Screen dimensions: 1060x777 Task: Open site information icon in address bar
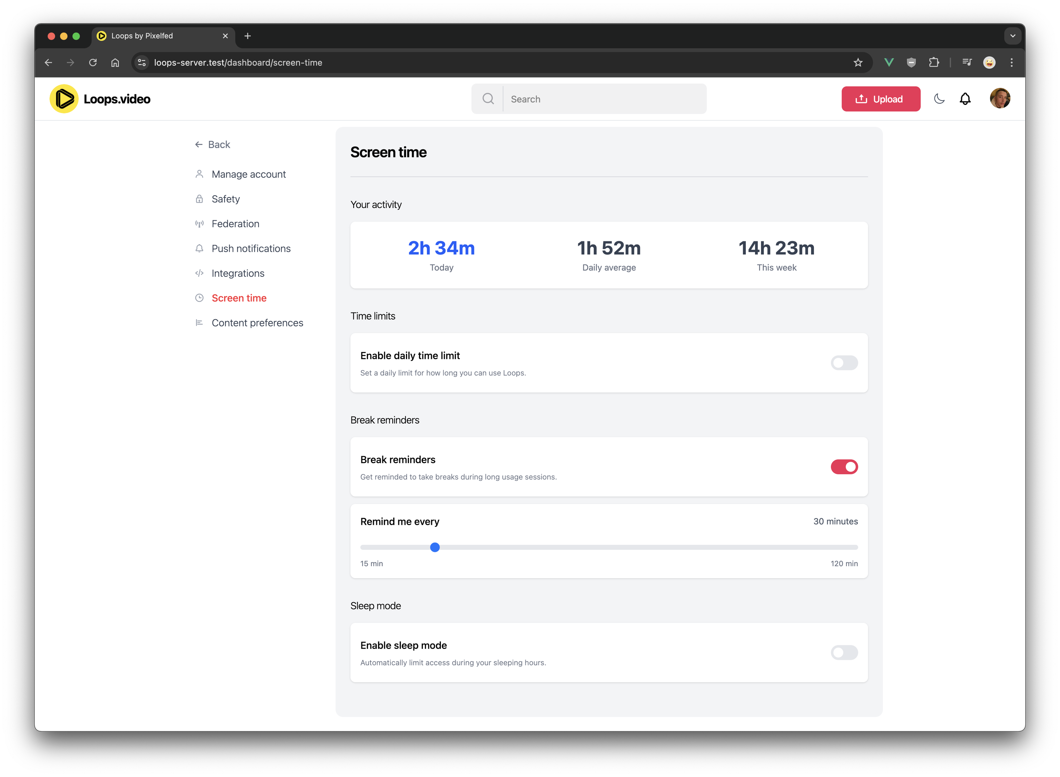tap(141, 63)
